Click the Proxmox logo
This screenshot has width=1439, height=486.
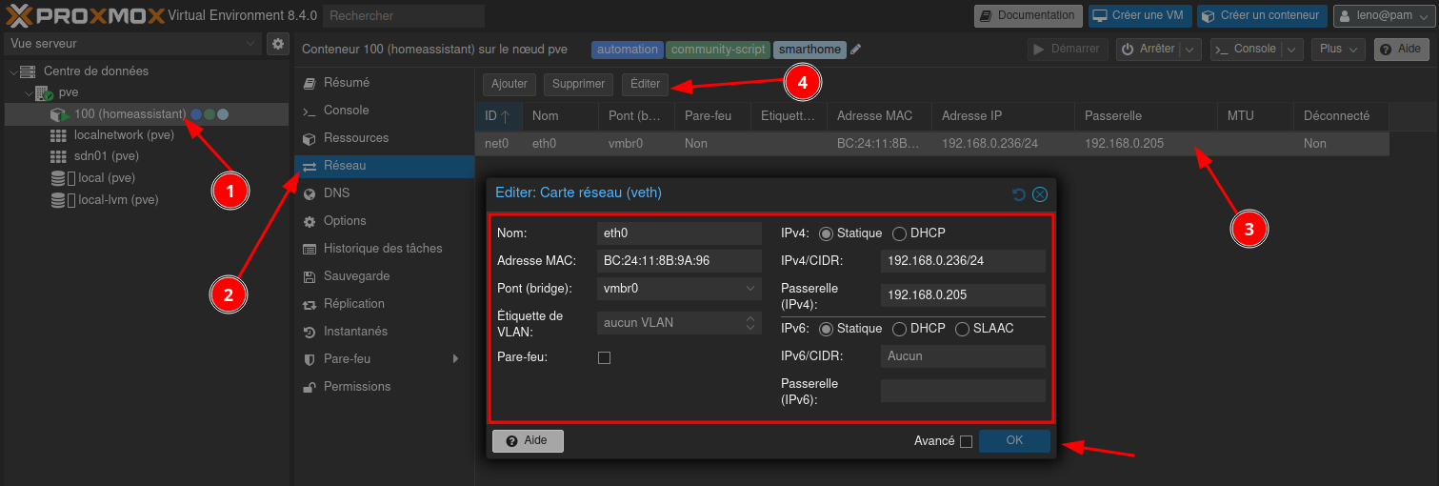84,15
